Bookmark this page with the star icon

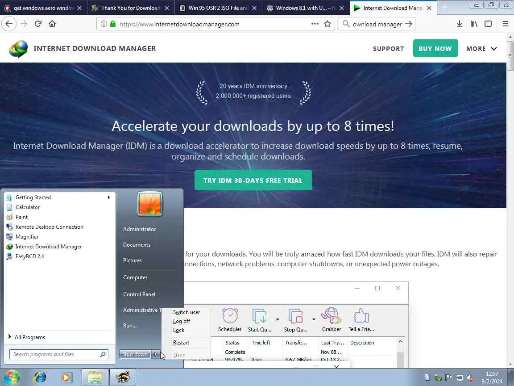[327, 24]
